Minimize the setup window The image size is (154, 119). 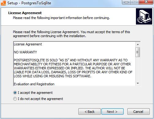[126, 2]
